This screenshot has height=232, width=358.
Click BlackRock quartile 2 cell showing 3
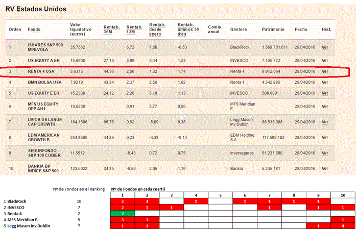pos(147,201)
